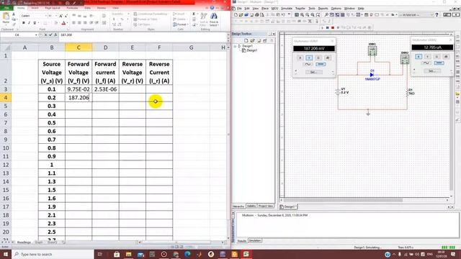Select ammeter A mode on left multimeter

coord(300,58)
